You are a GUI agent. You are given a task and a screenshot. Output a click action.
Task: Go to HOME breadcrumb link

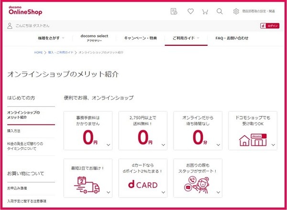38,52
